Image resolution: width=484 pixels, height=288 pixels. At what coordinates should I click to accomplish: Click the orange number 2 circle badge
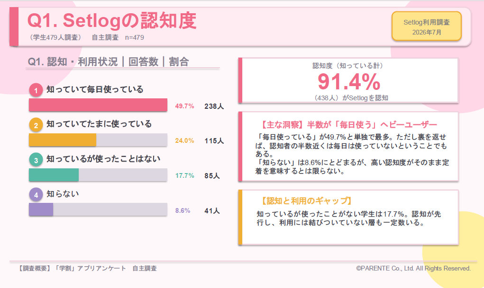point(36,125)
